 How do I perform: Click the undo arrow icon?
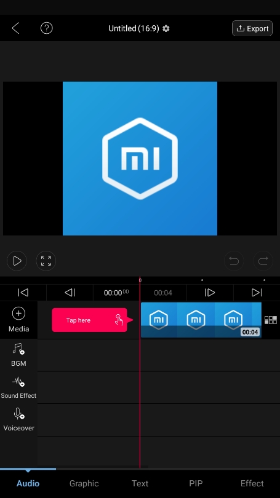click(x=234, y=261)
